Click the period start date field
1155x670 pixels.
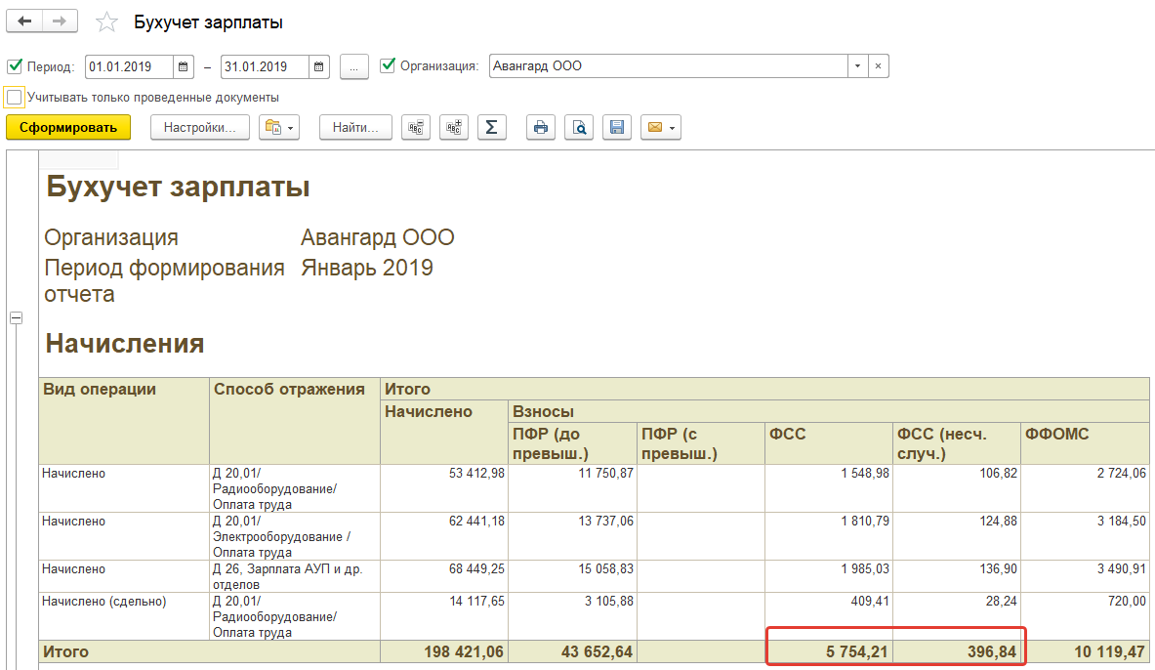[129, 67]
